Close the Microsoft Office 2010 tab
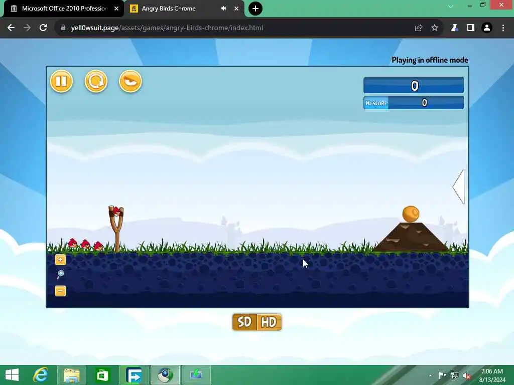This screenshot has height=385, width=514. 116,9
